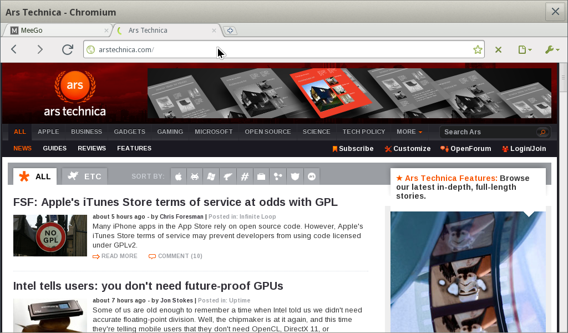The height and width of the screenshot is (333, 568).
Task: Open the page menu document icon
Action: click(x=525, y=49)
